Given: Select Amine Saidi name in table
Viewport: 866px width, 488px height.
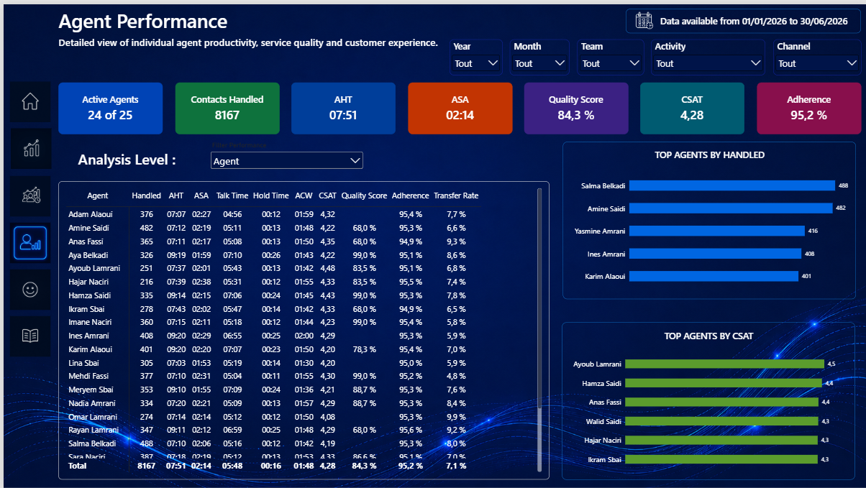Looking at the screenshot, I should (x=88, y=228).
